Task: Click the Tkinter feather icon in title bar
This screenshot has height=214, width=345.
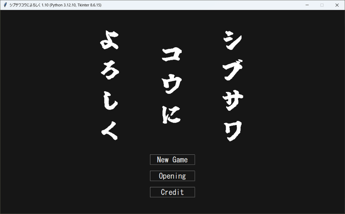Action: [x=5, y=5]
